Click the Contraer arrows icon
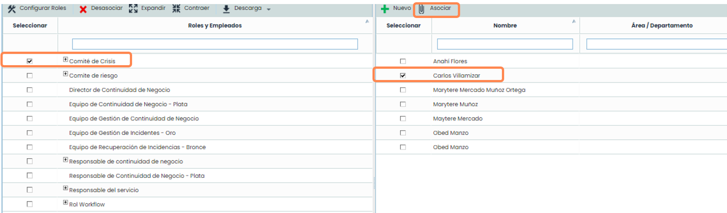The width and height of the screenshot is (727, 213). coord(176,9)
